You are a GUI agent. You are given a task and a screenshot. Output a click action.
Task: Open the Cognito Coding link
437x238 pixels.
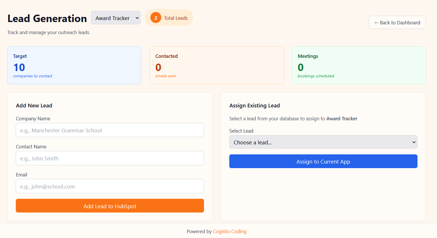[x=229, y=231]
